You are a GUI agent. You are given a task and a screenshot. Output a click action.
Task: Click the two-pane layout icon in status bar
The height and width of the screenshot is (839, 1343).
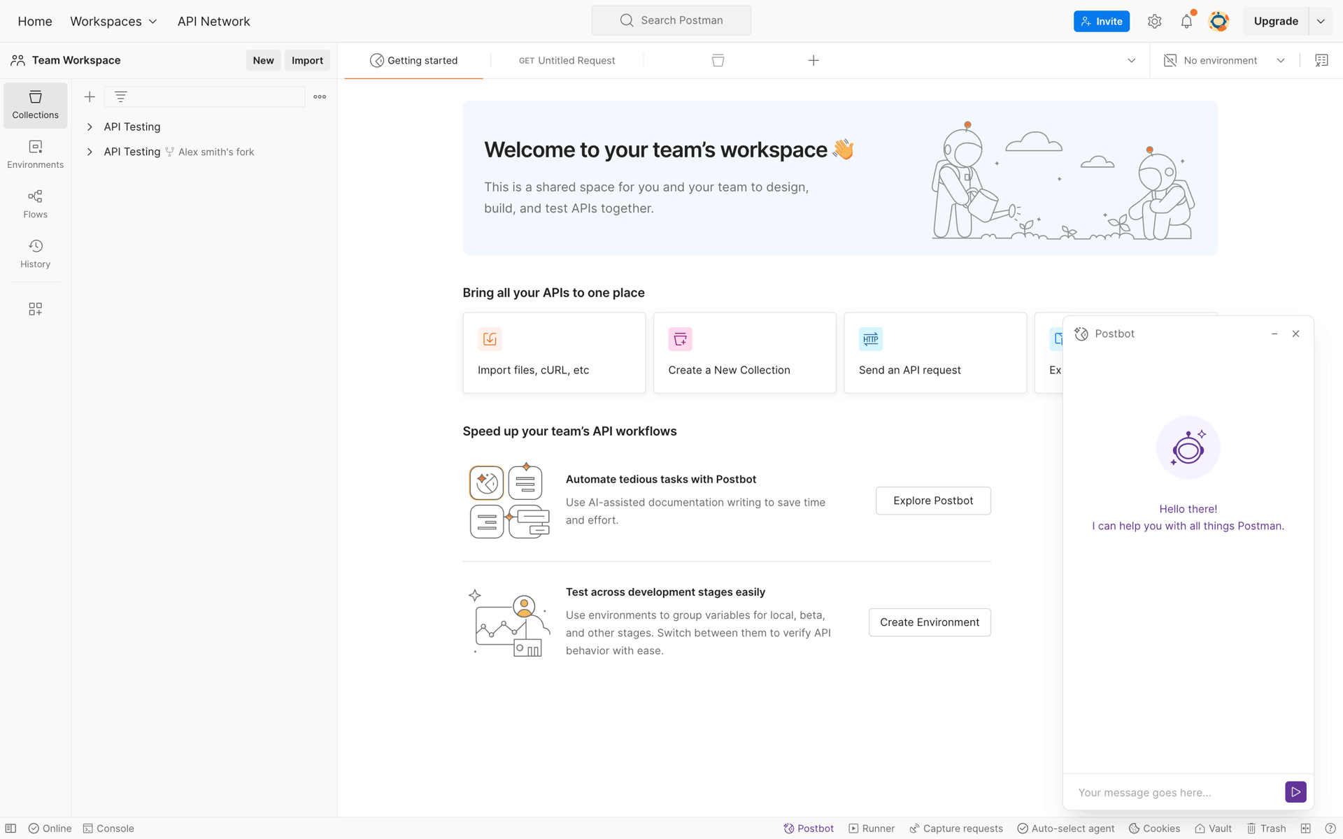point(1305,829)
